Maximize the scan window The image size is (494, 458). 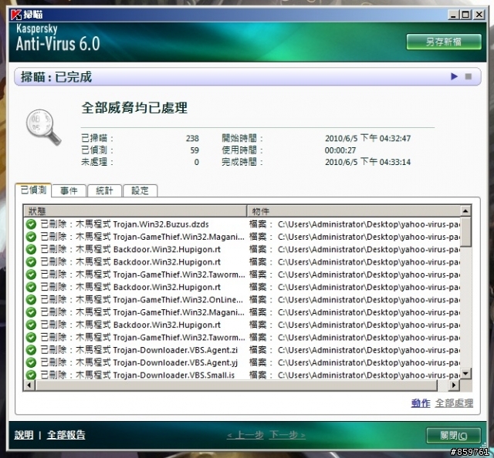[x=465, y=15]
